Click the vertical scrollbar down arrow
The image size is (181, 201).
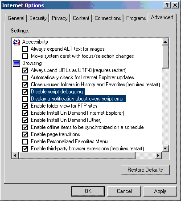tap(165, 148)
